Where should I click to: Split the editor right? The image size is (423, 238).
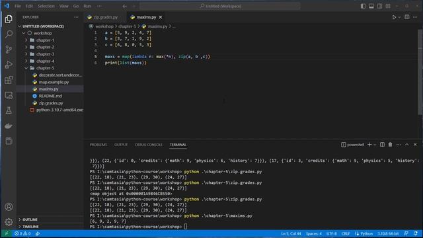(x=407, y=17)
